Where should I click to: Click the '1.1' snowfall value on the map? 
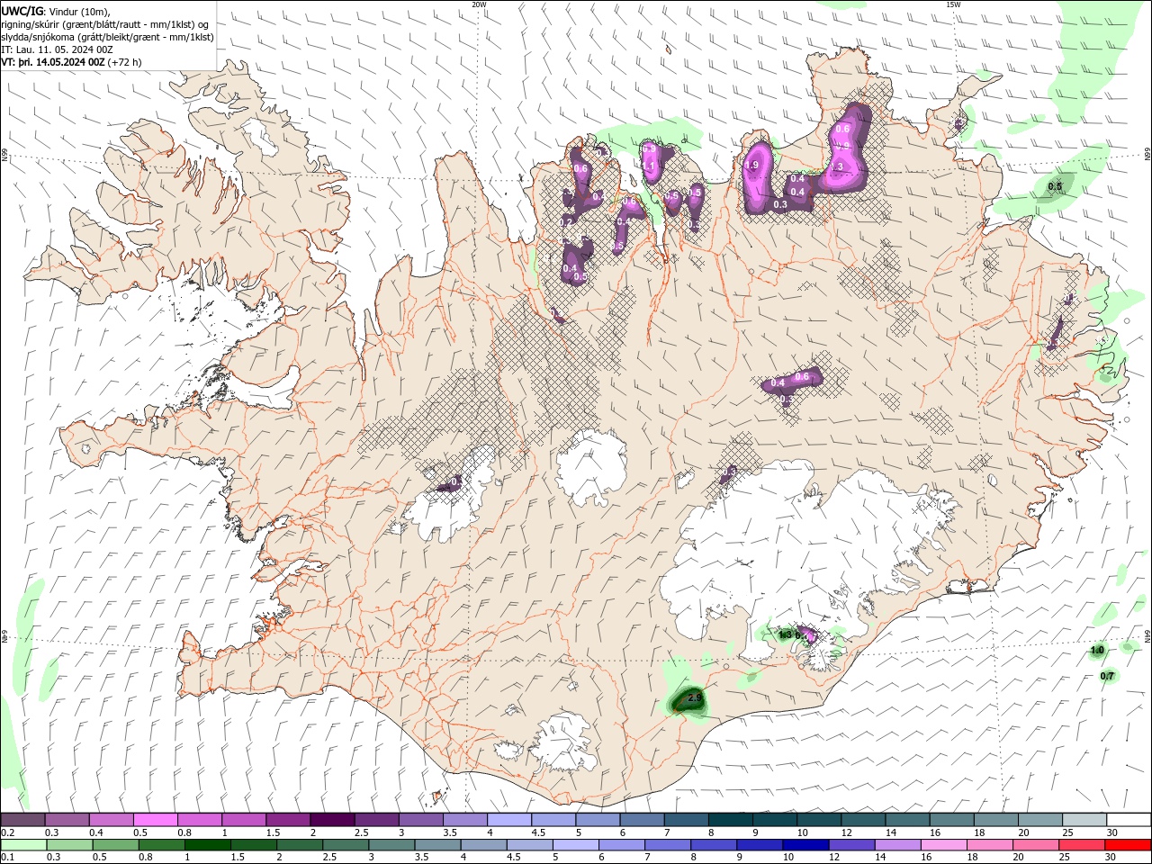click(x=648, y=166)
